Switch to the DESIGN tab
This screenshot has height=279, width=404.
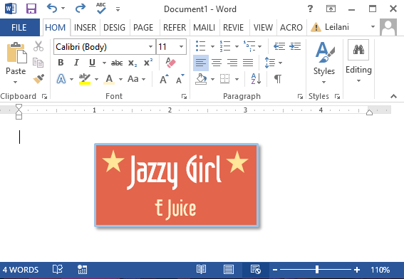[x=114, y=27]
